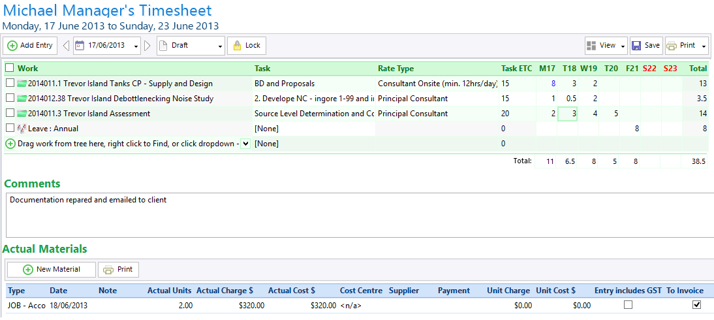
Task: Click the Source Level Determination task cell
Action: [x=314, y=114]
